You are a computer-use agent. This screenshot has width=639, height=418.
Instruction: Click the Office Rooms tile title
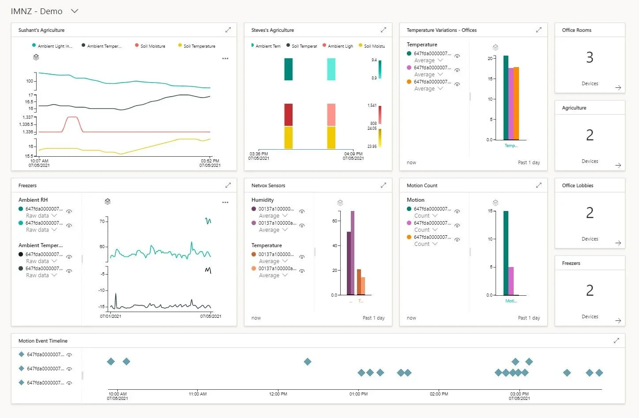point(577,30)
